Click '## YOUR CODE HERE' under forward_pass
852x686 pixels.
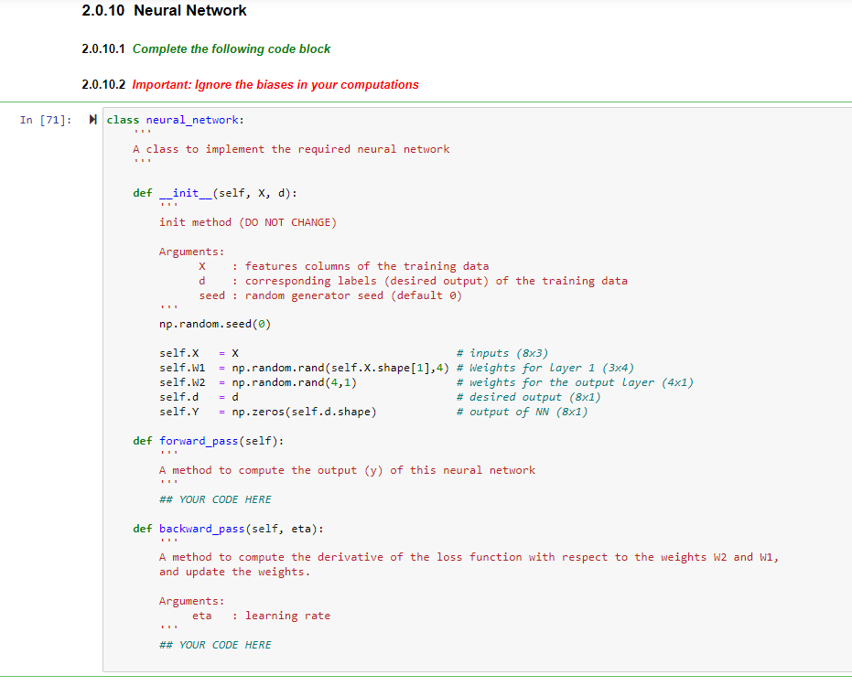215,500
